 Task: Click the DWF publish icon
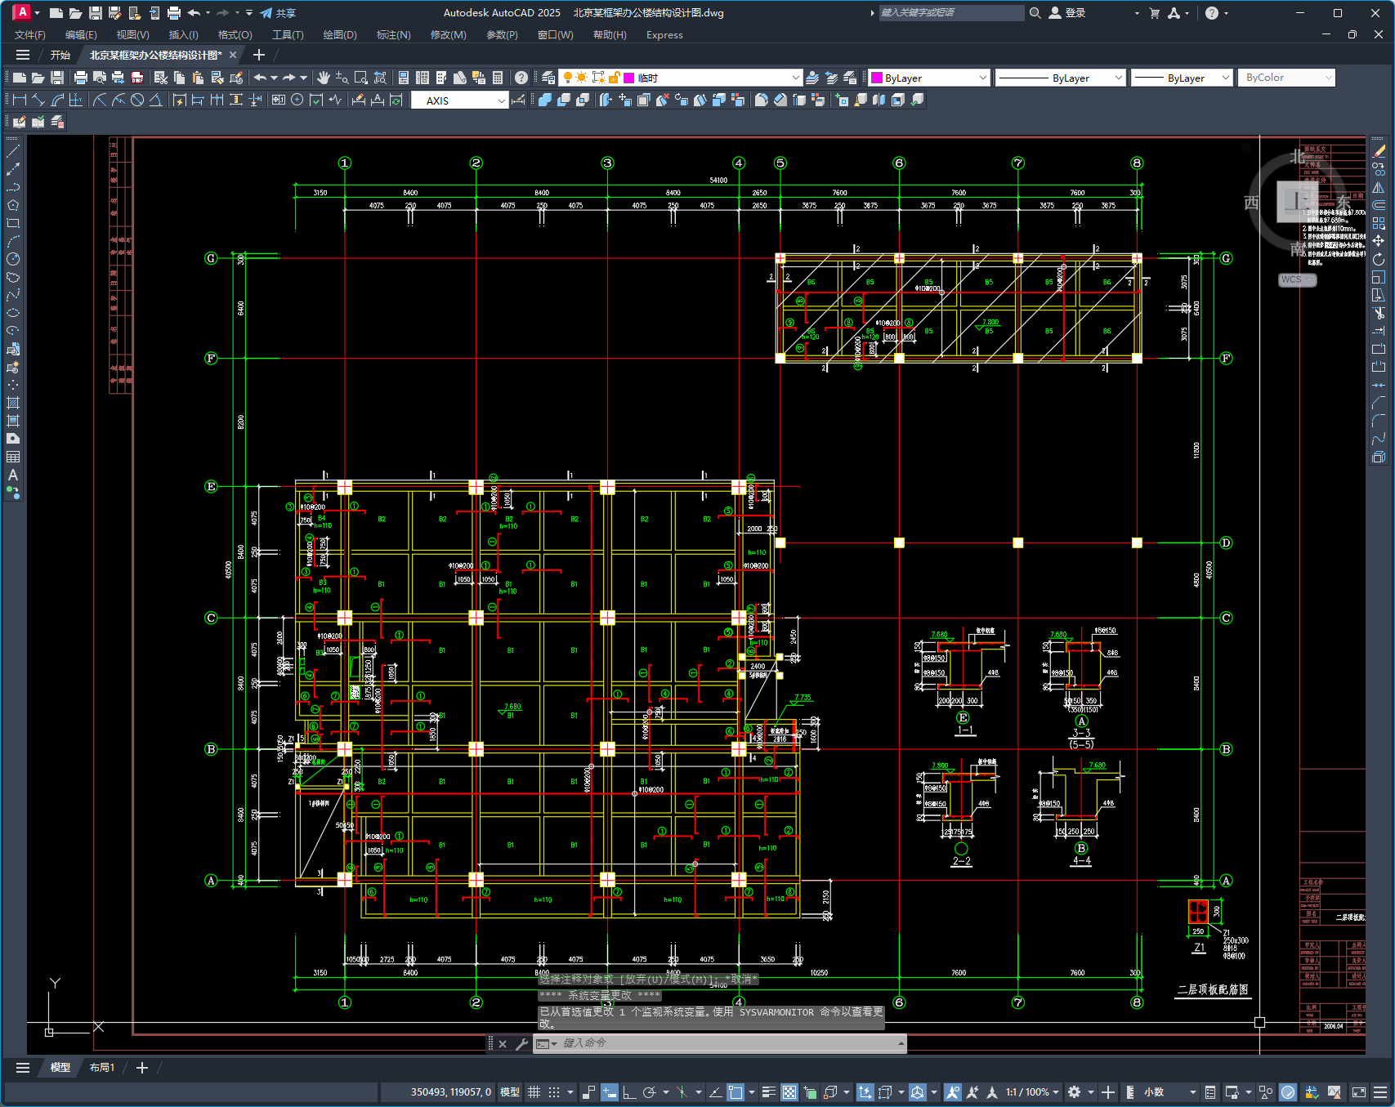click(136, 78)
